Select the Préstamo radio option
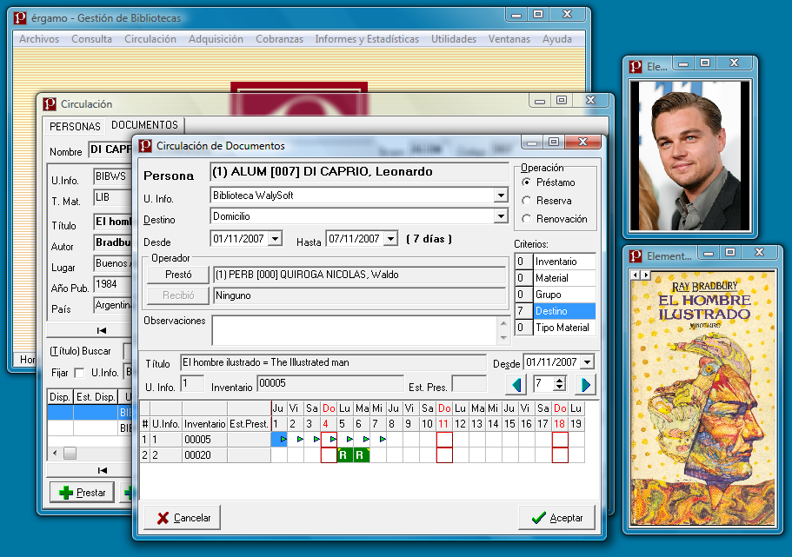 pyautogui.click(x=527, y=182)
